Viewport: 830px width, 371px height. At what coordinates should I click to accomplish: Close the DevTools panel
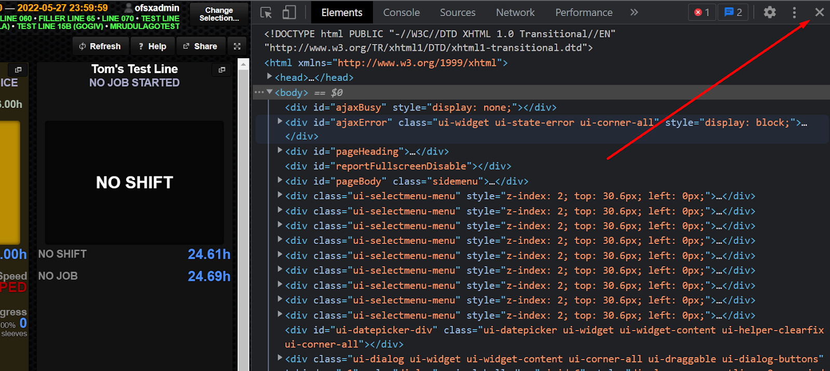(x=819, y=12)
